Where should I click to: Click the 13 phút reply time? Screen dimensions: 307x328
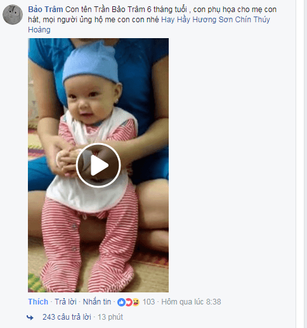pos(110,317)
